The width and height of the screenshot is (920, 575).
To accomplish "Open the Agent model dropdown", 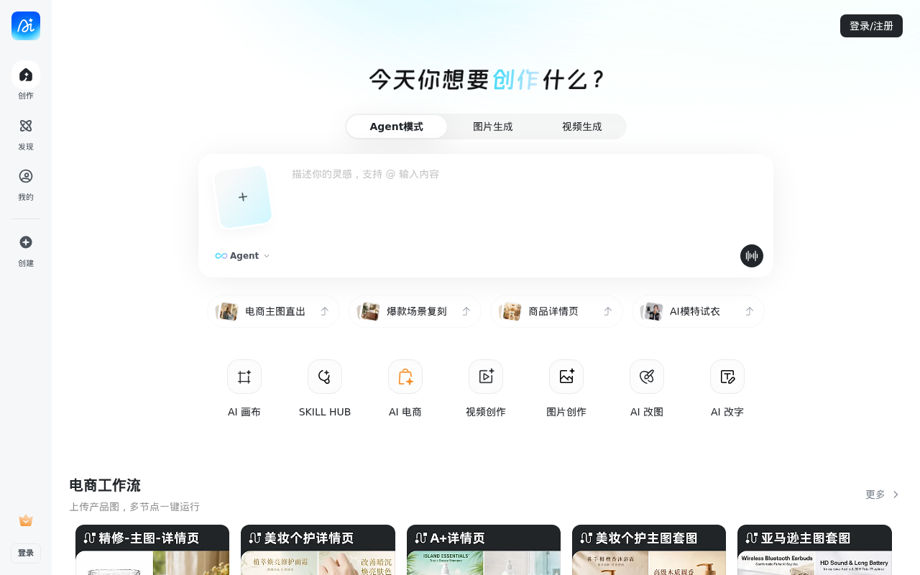I will [243, 256].
